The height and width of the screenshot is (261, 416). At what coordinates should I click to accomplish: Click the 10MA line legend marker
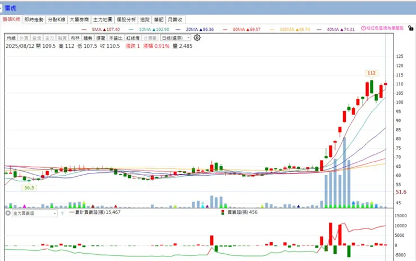[131, 30]
